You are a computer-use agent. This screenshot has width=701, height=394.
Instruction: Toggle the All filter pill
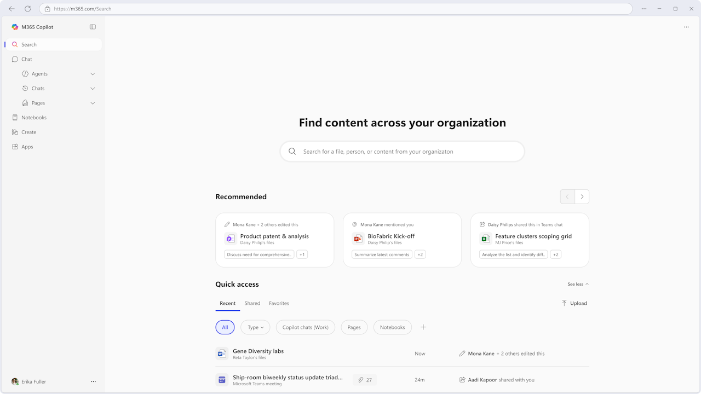pos(225,327)
